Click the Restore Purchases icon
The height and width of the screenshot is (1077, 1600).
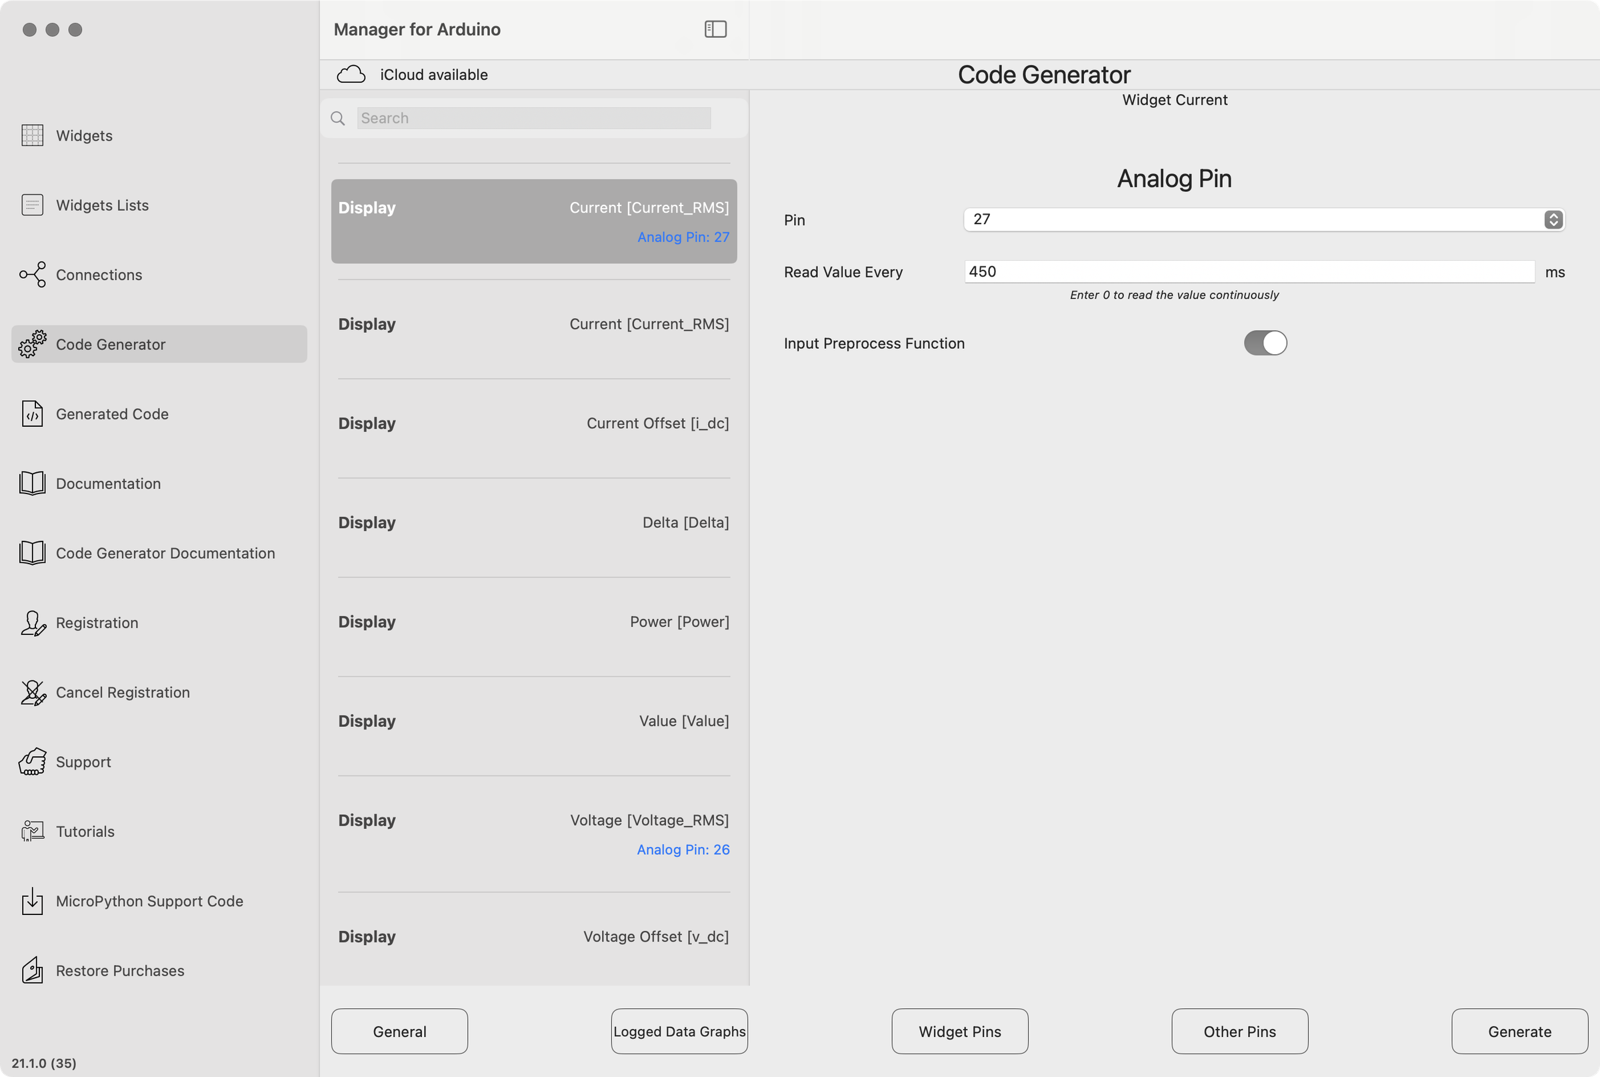31,970
